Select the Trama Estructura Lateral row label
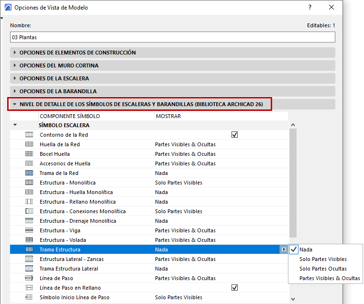 pos(69,269)
